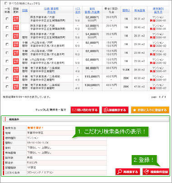Select the checkbox of the 54,000円 row
The height and width of the screenshot is (183, 172).
point(7,36)
